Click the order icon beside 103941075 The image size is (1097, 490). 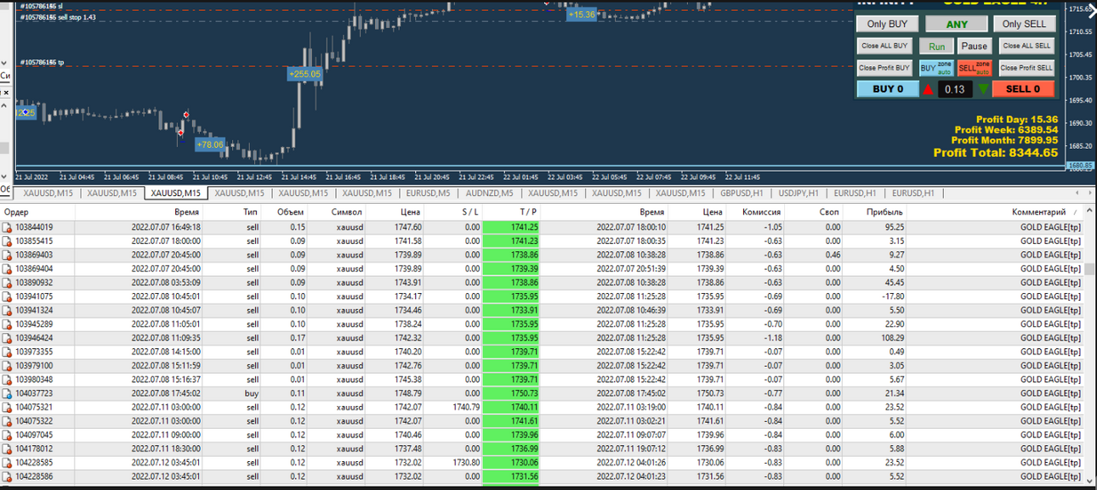pos(8,296)
